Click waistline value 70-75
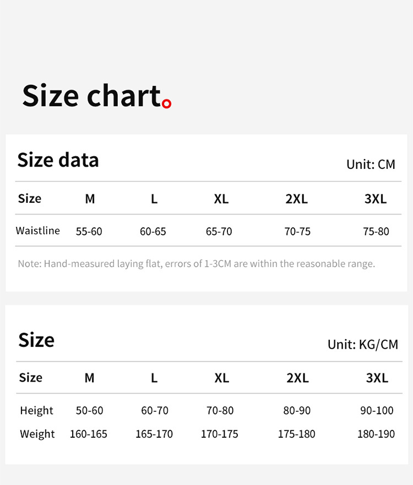Screen dimensions: 413x485 tap(297, 232)
